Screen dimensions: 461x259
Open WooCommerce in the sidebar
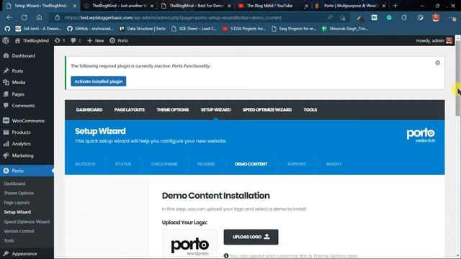(28, 121)
